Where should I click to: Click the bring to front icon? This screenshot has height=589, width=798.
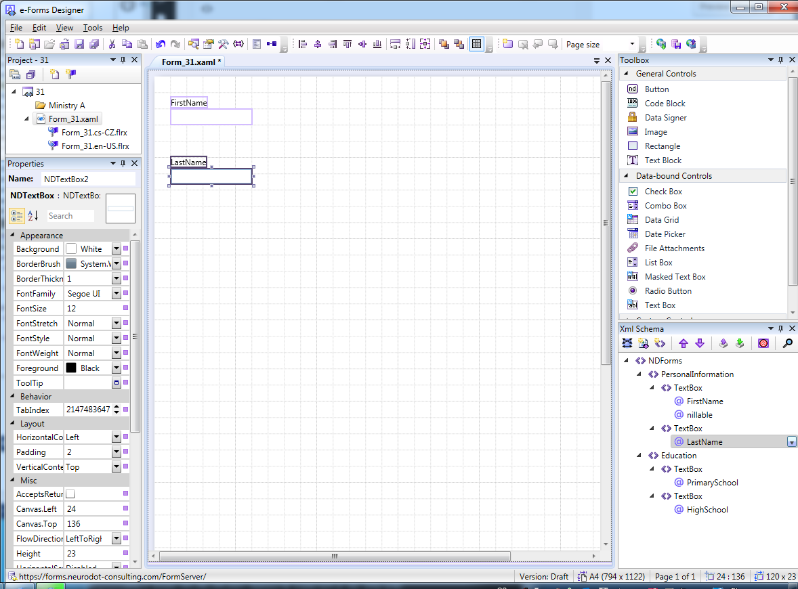(x=444, y=44)
